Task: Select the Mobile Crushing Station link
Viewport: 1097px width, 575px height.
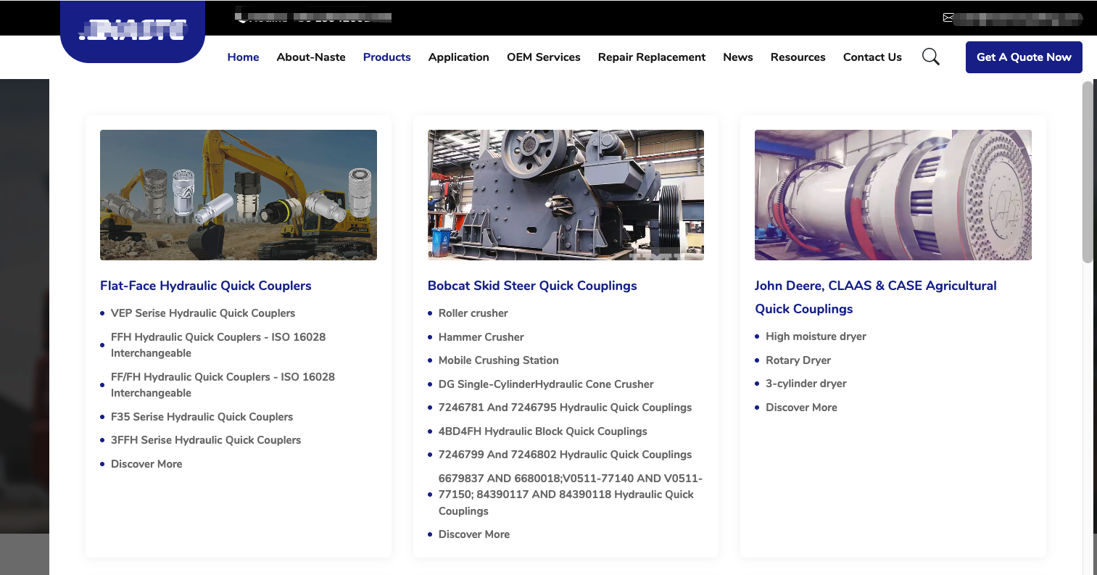Action: [498, 360]
